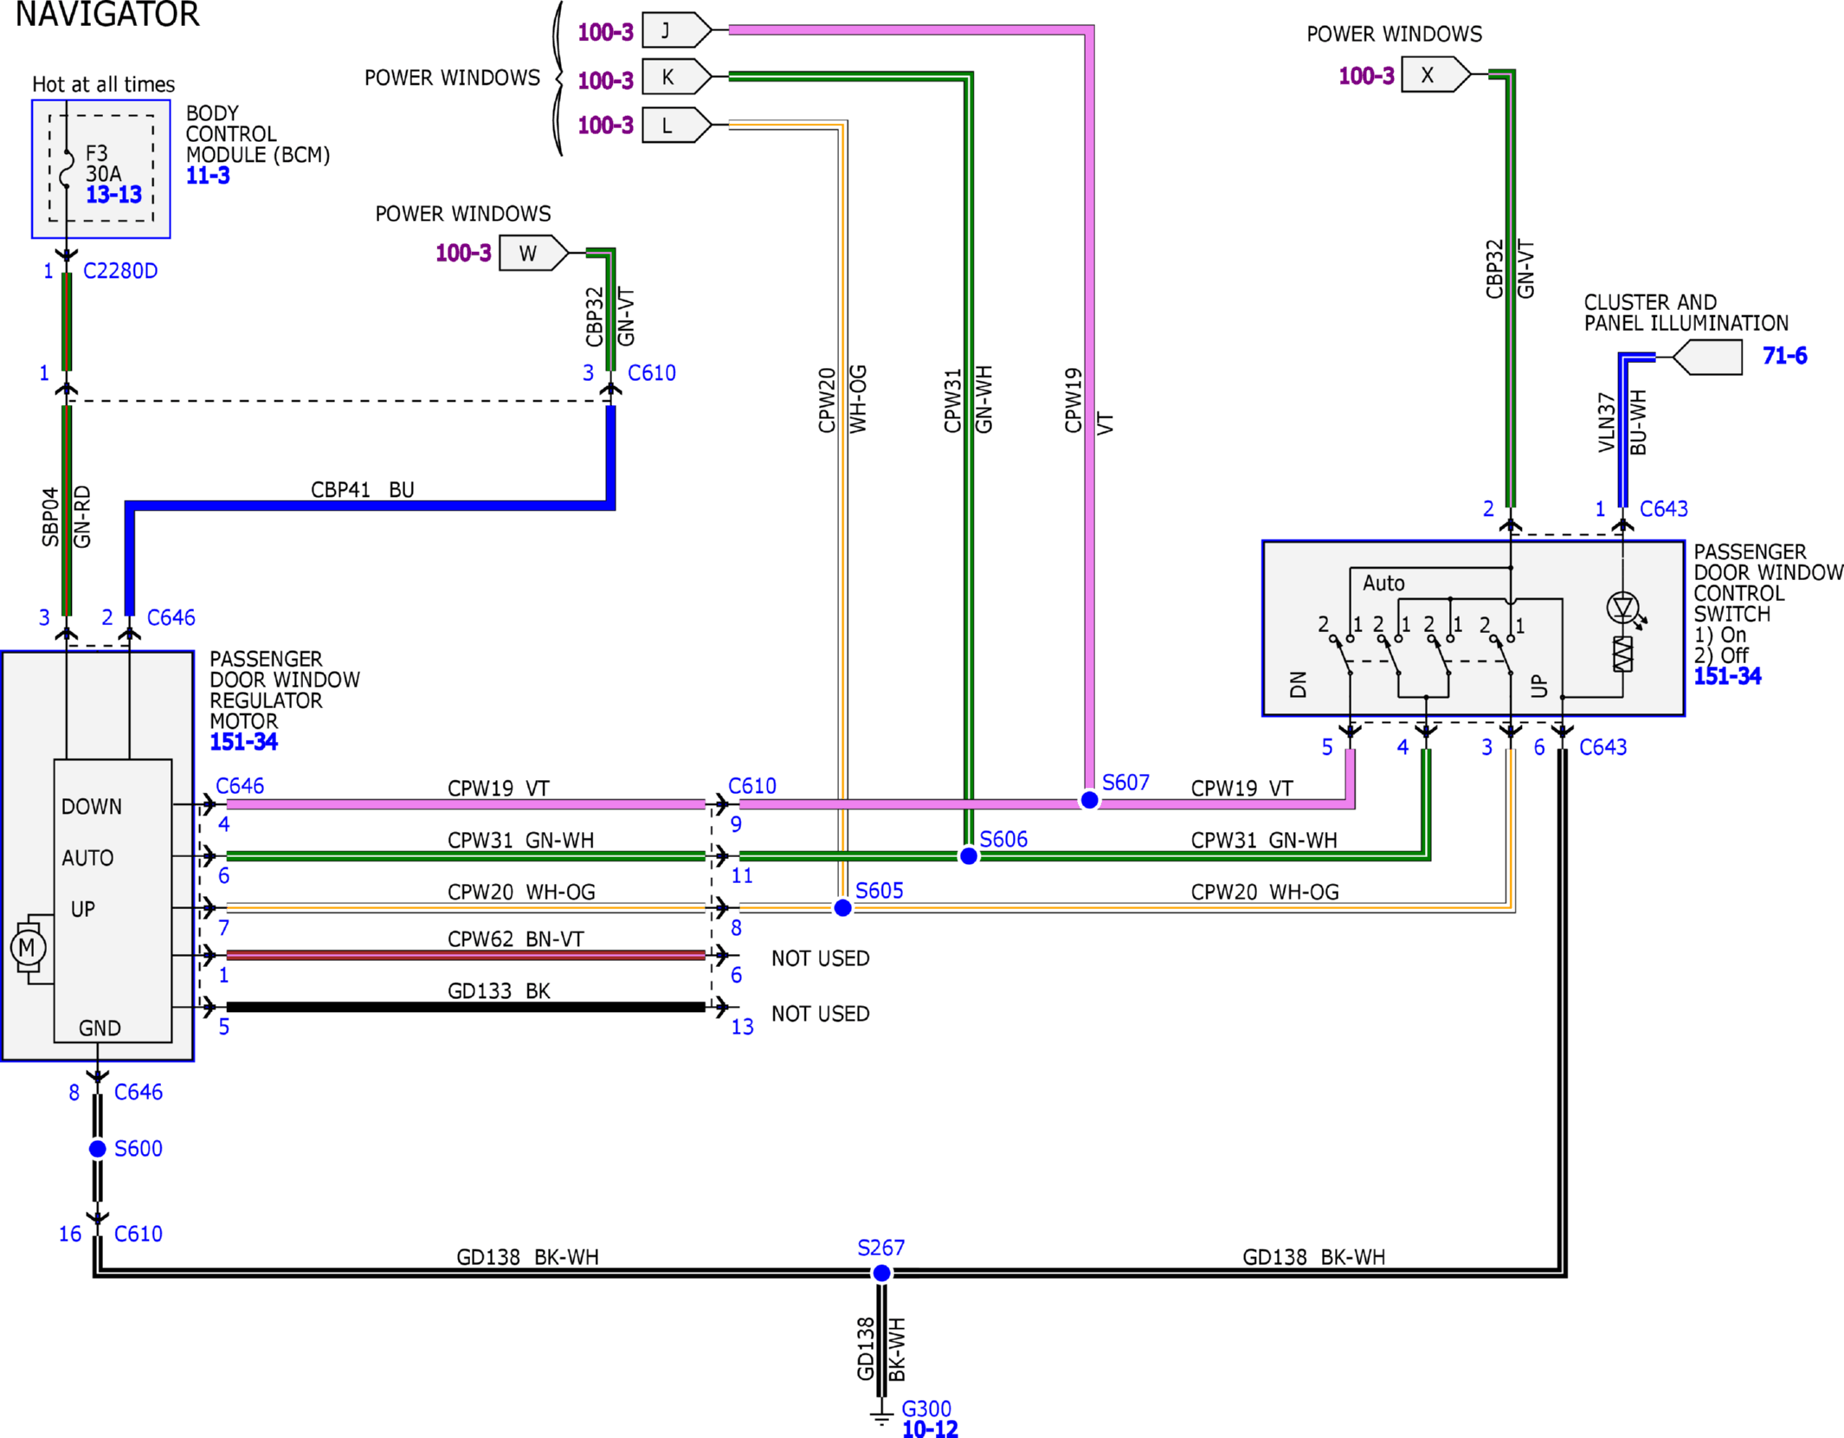Select the S600 splice dot
1844x1438 pixels.
98,1149
